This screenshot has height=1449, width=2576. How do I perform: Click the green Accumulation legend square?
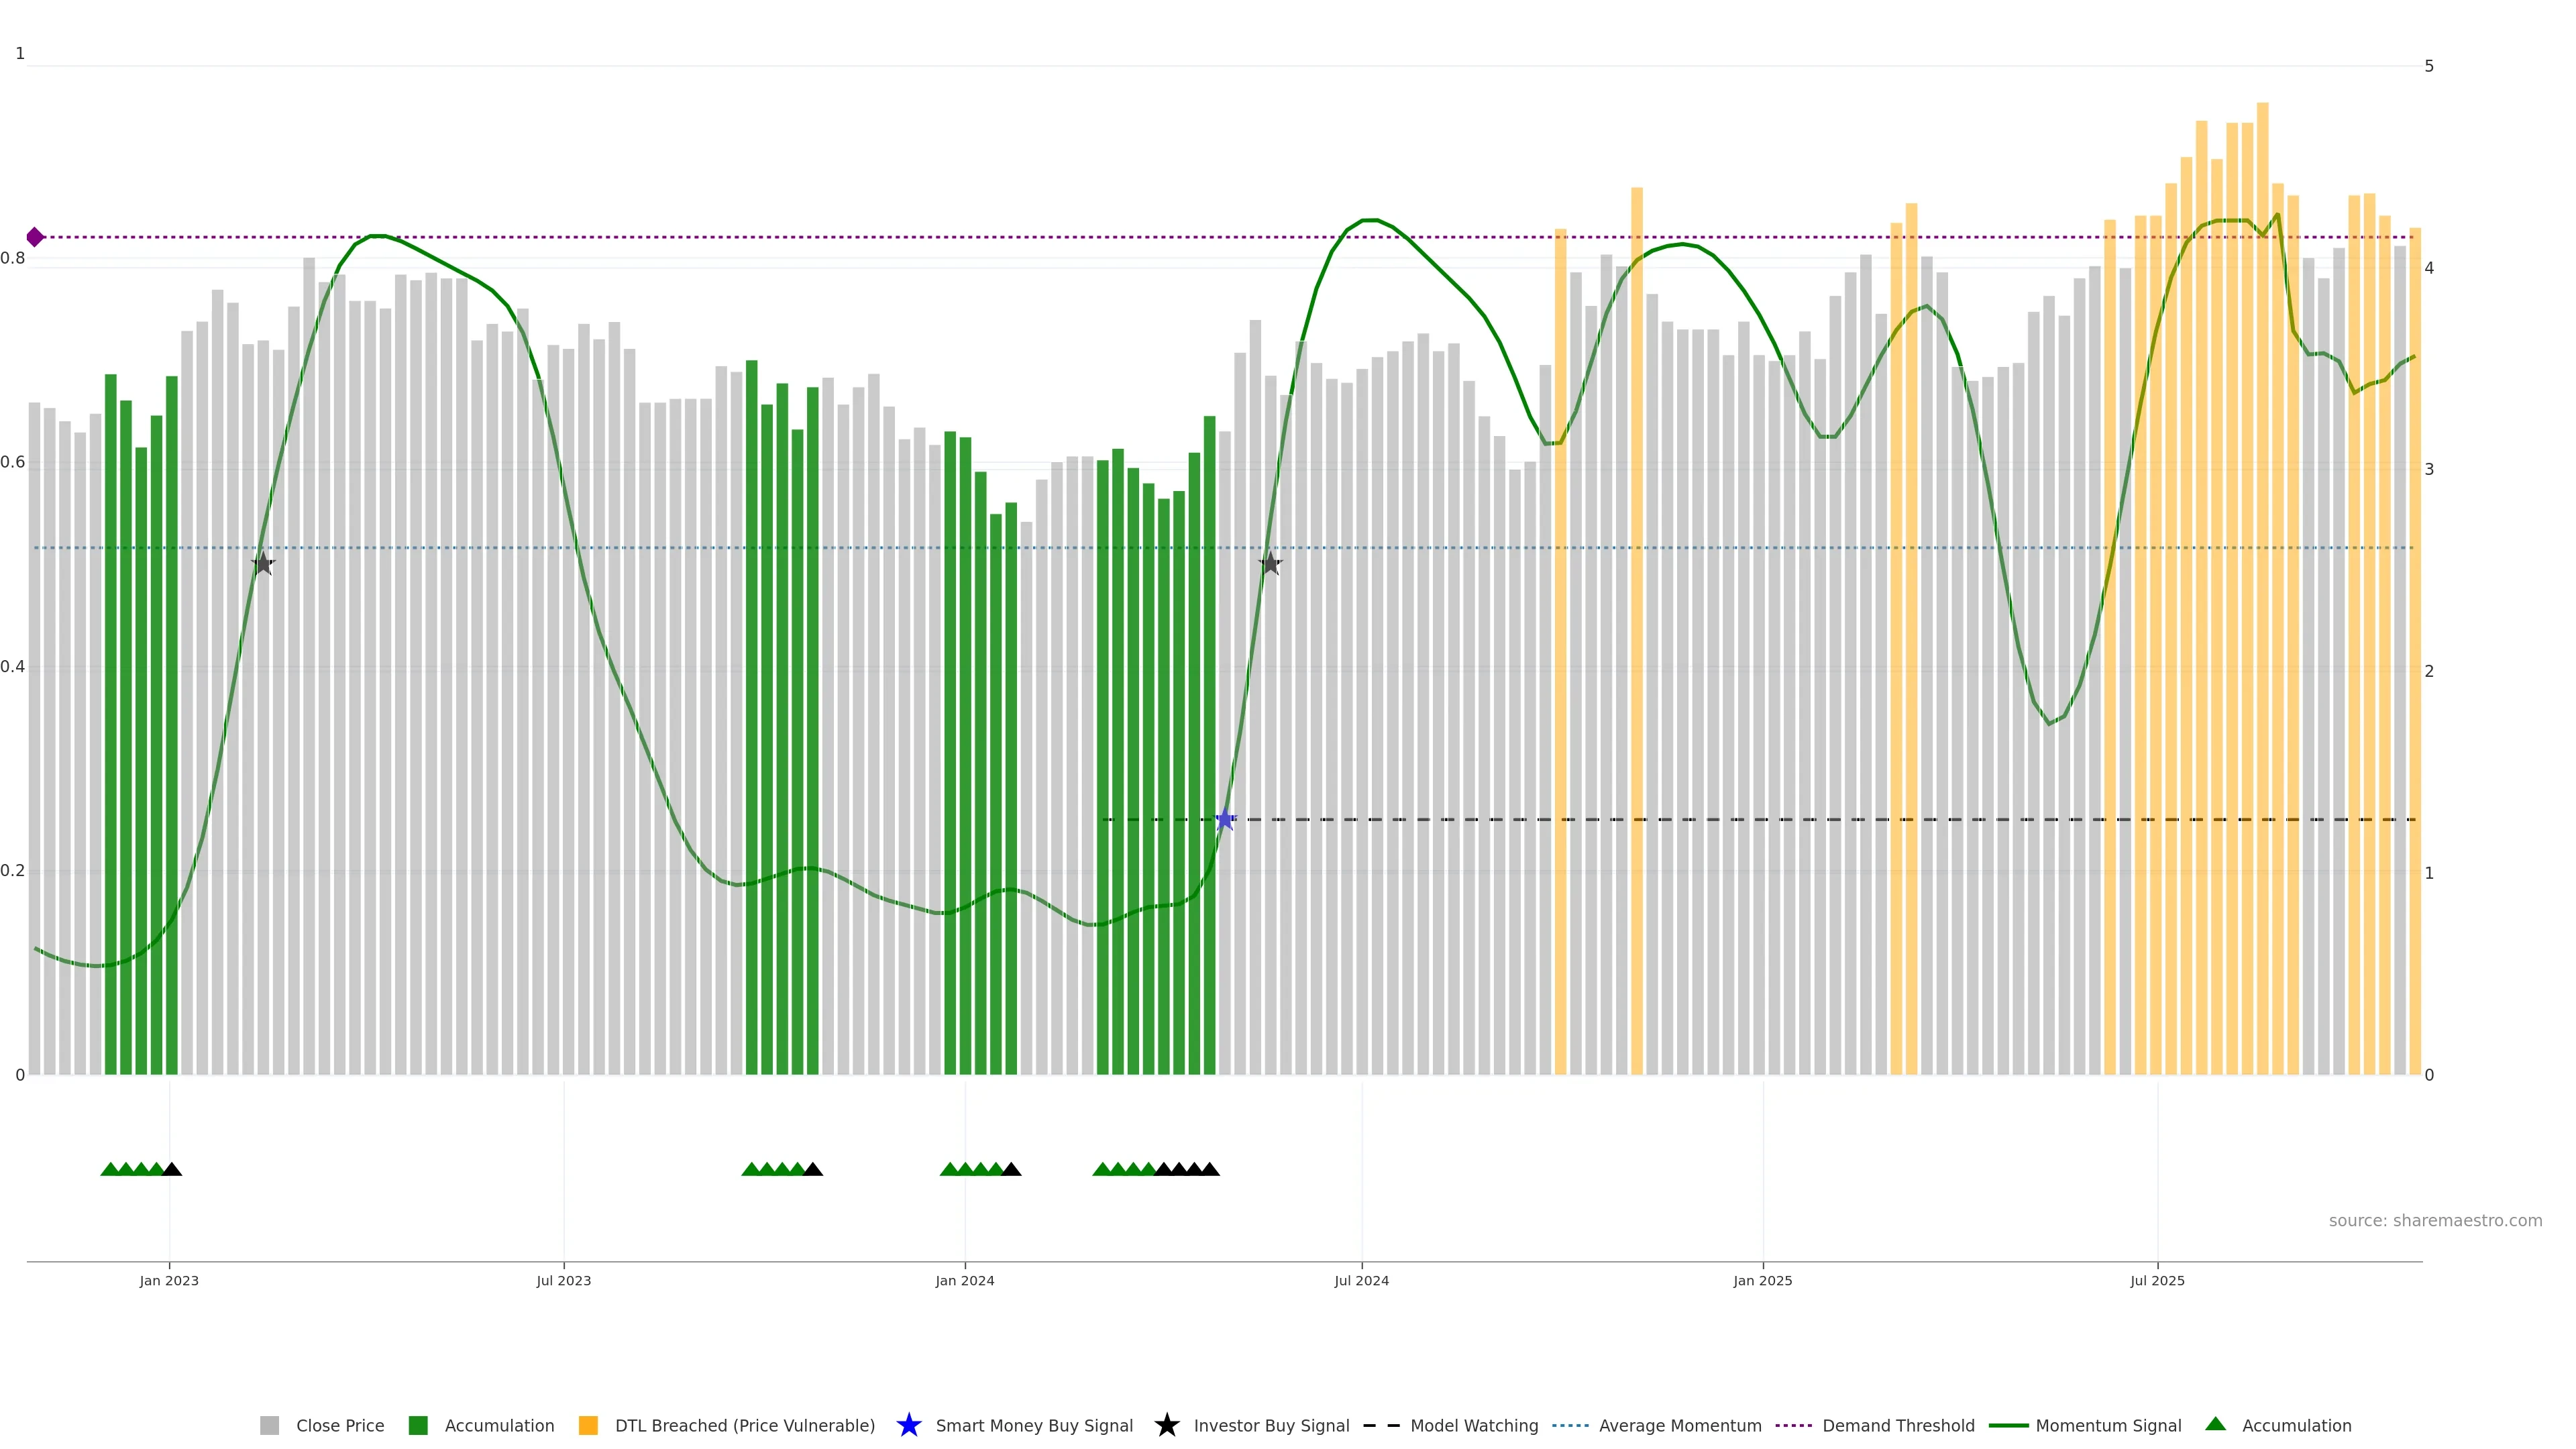click(x=418, y=1425)
